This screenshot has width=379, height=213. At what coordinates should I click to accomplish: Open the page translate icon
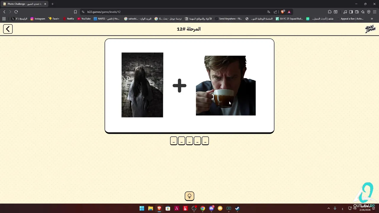coord(269,12)
